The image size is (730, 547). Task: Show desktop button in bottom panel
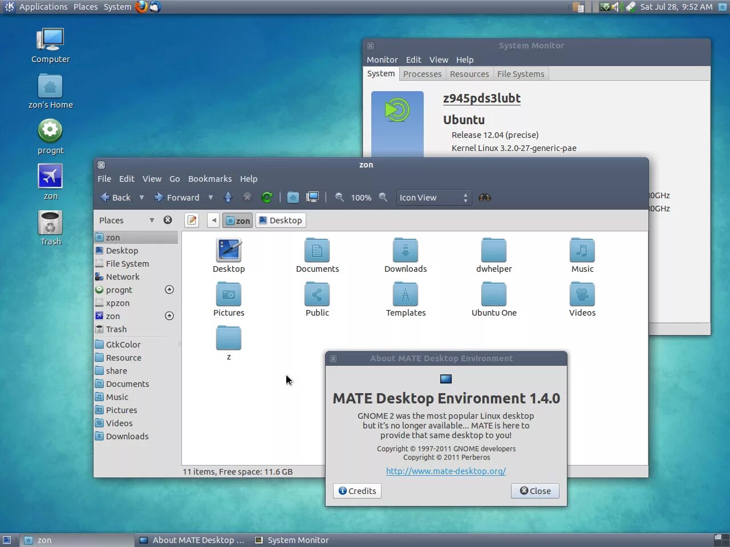coord(7,540)
